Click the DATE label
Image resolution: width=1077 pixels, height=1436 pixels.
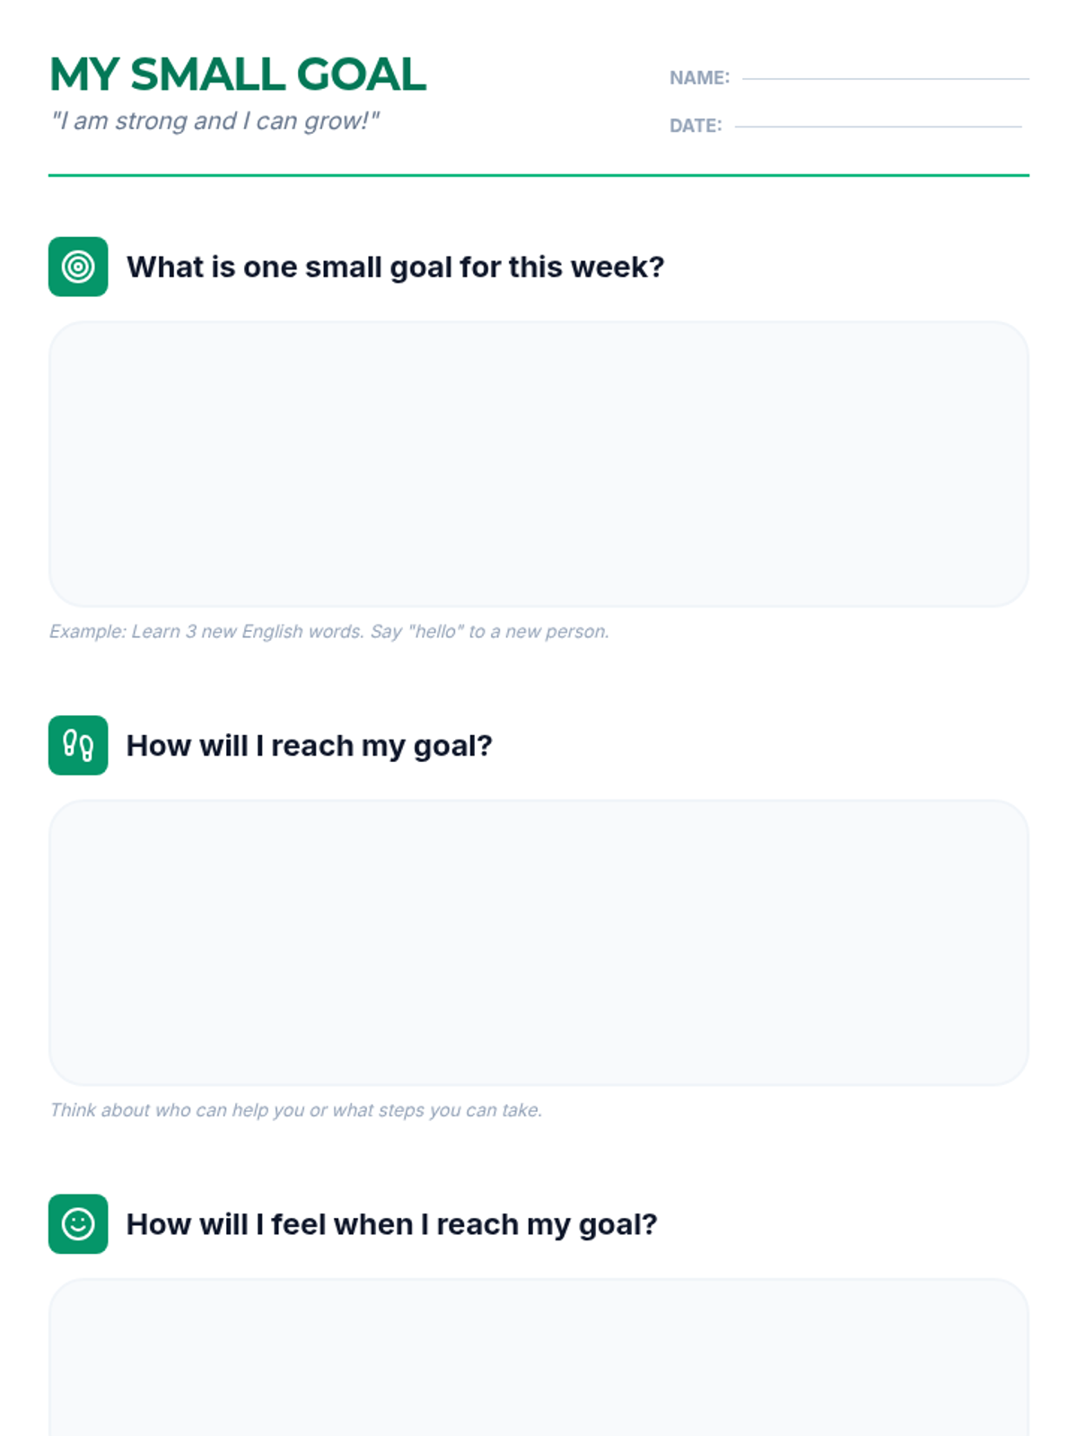[696, 126]
